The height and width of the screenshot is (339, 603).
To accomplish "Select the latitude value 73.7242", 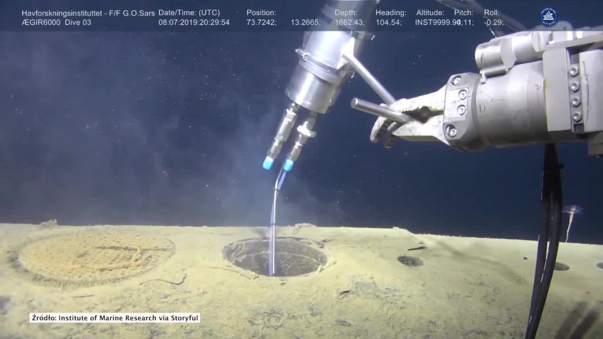I will [261, 23].
